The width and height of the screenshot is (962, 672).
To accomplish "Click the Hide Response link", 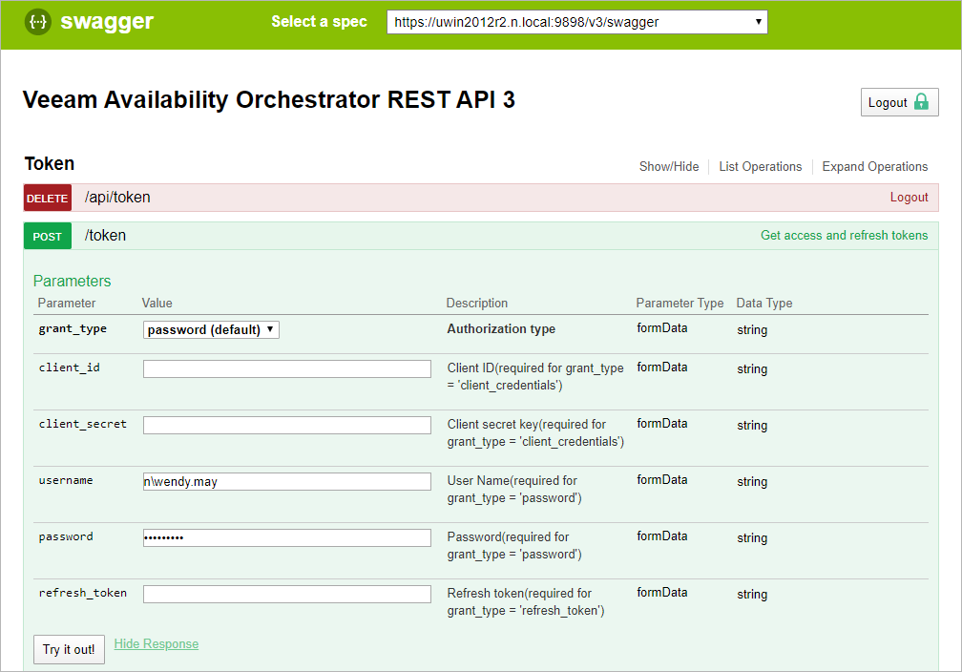I will click(157, 643).
